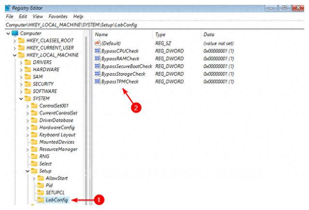
Task: Click the DRIVERS folder icon
Action: click(28, 62)
